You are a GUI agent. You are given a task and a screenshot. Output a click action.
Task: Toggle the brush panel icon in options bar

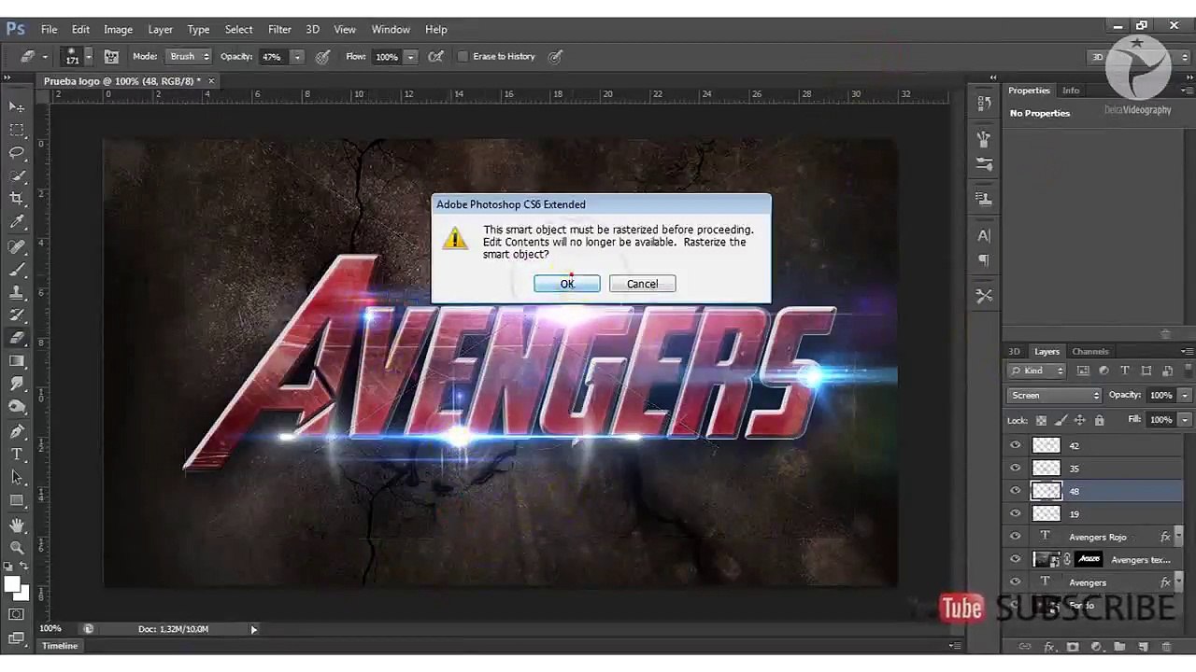[x=111, y=56]
